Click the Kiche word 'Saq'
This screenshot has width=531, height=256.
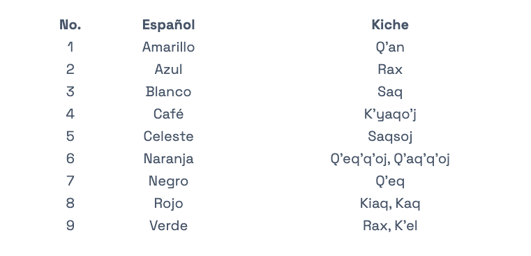[390, 92]
